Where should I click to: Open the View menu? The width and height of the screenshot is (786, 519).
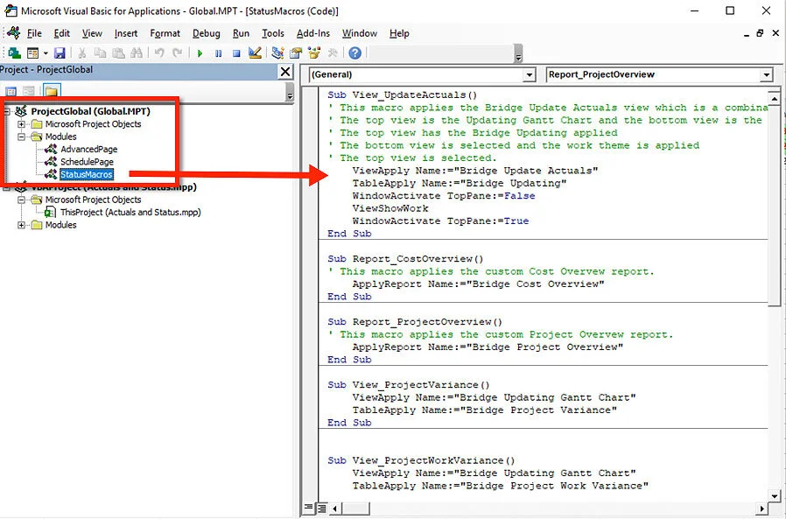(x=92, y=33)
